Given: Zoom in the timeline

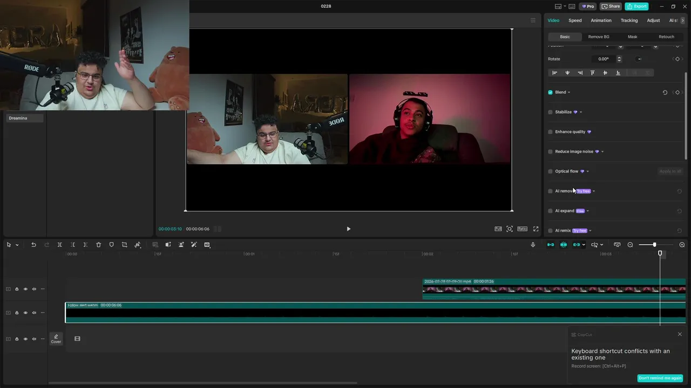Looking at the screenshot, I should pyautogui.click(x=682, y=245).
